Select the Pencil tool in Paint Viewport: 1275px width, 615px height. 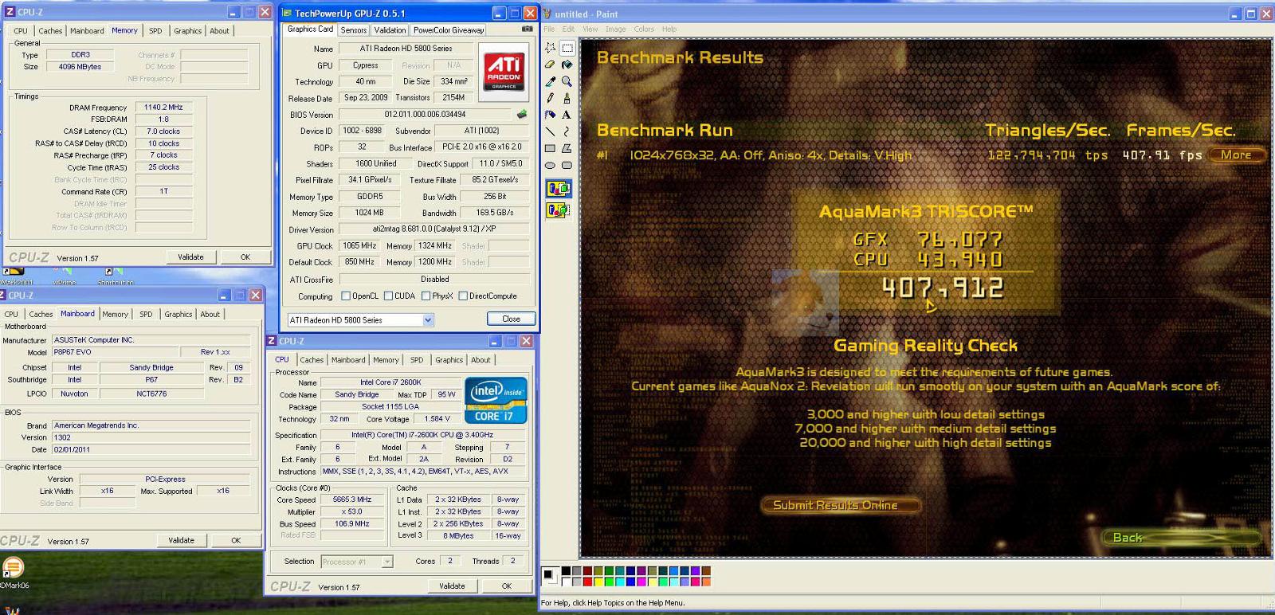pyautogui.click(x=550, y=98)
